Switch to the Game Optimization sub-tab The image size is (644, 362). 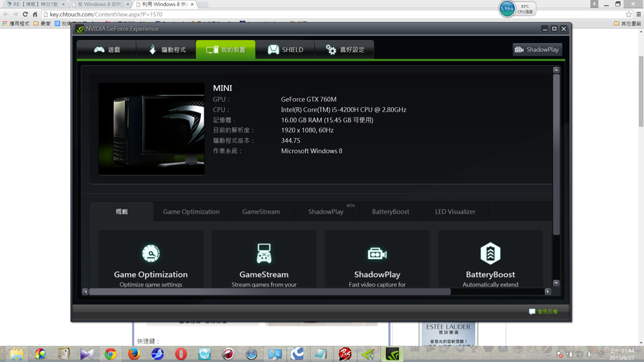point(191,212)
